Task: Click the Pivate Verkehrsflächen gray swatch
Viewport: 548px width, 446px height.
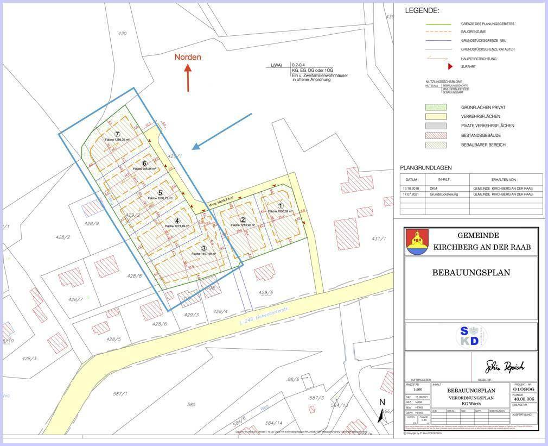Action: pyautogui.click(x=436, y=125)
